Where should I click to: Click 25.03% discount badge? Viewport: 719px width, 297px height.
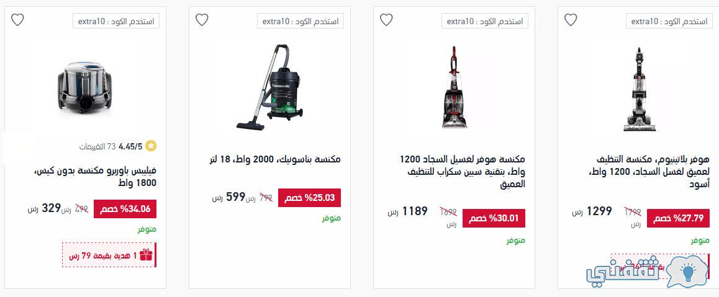pyautogui.click(x=310, y=198)
